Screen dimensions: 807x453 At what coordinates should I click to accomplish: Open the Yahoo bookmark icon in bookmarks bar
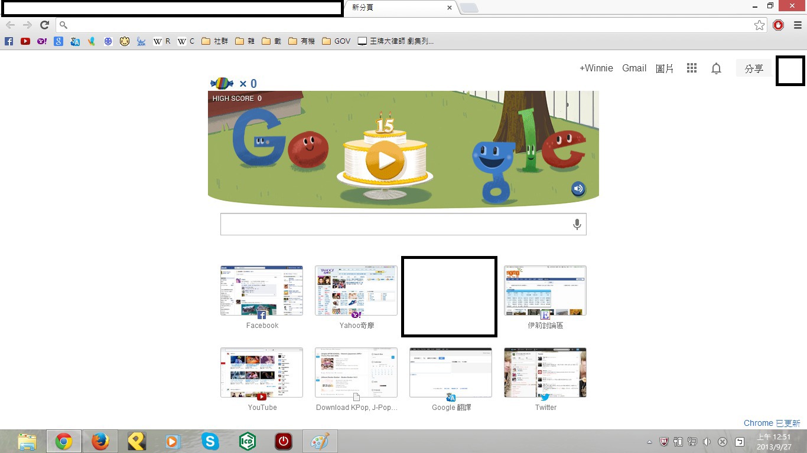coord(41,41)
